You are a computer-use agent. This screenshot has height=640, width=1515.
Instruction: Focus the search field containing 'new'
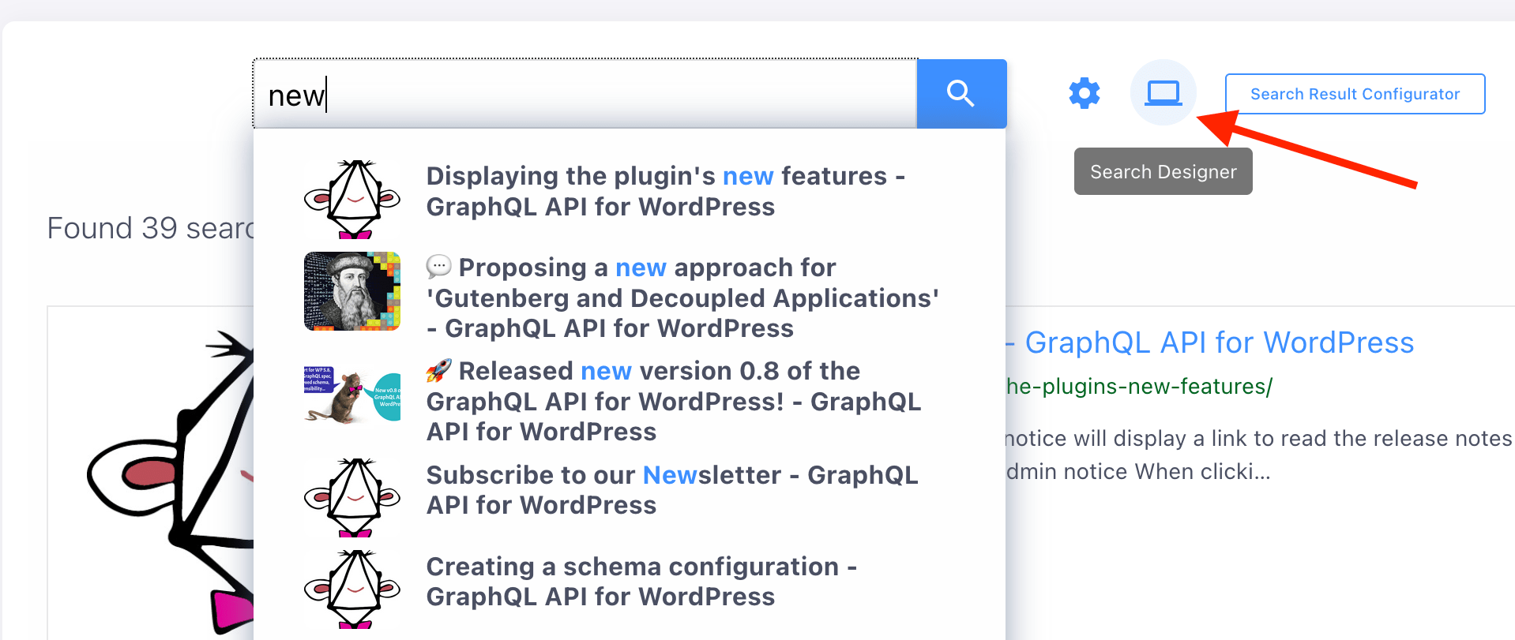tap(585, 94)
